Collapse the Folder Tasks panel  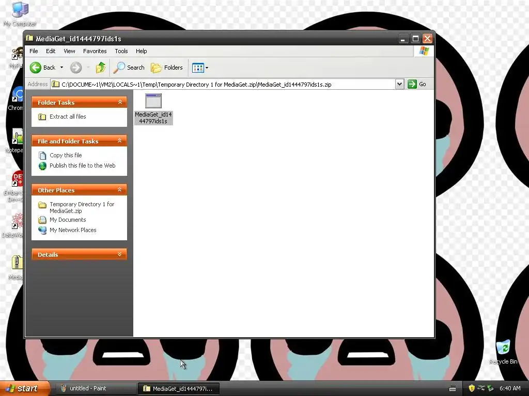[x=120, y=102]
